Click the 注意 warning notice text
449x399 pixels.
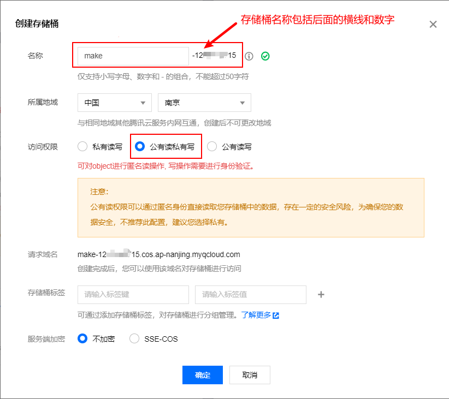(x=251, y=207)
